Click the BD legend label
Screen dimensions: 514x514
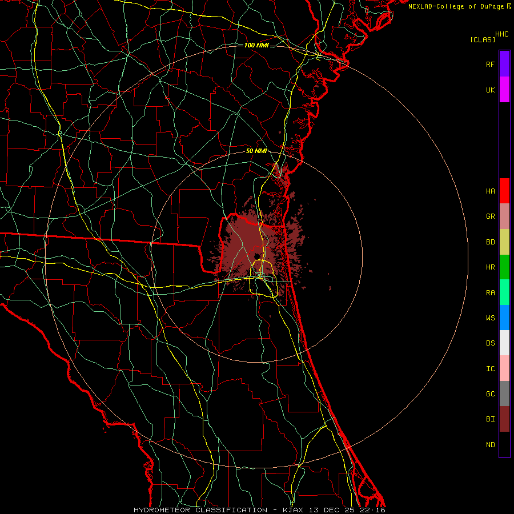(x=490, y=242)
